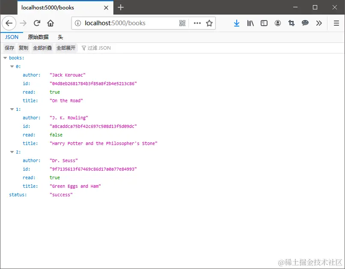Collapse book item 0
This screenshot has height=269, width=345.
(x=12, y=67)
